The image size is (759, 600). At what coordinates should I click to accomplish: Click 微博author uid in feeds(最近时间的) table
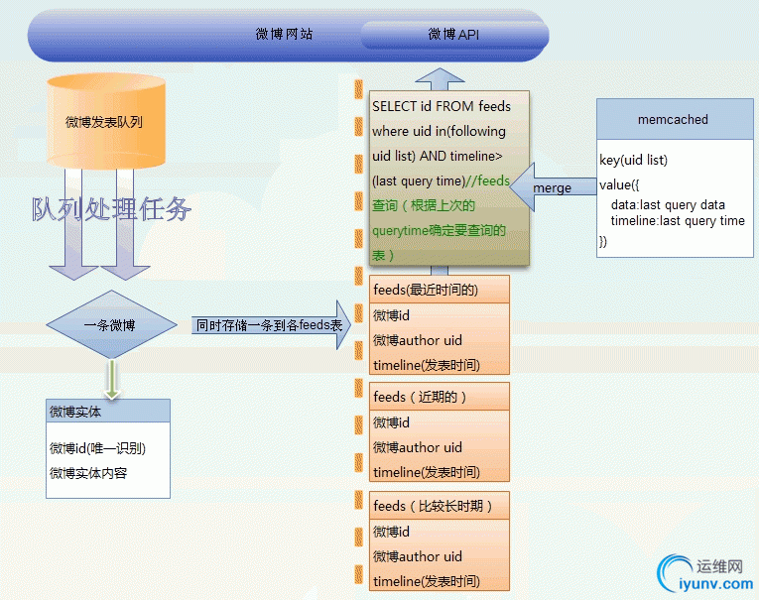[418, 340]
